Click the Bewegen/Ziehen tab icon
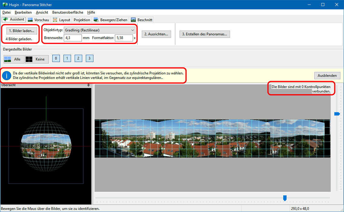This screenshot has width=344, height=212. click(96, 20)
